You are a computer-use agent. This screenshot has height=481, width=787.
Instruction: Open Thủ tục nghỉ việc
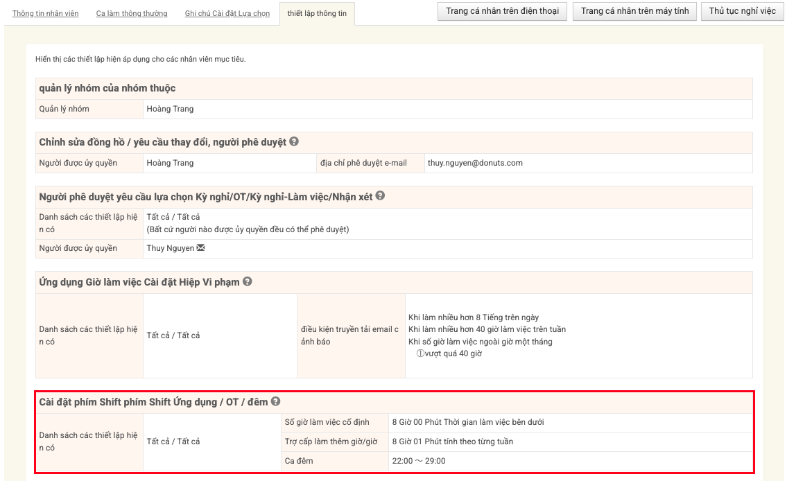(742, 11)
